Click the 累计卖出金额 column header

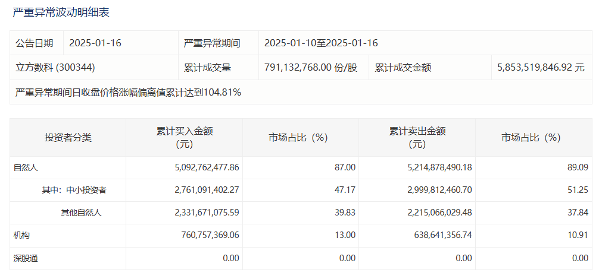(x=417, y=138)
